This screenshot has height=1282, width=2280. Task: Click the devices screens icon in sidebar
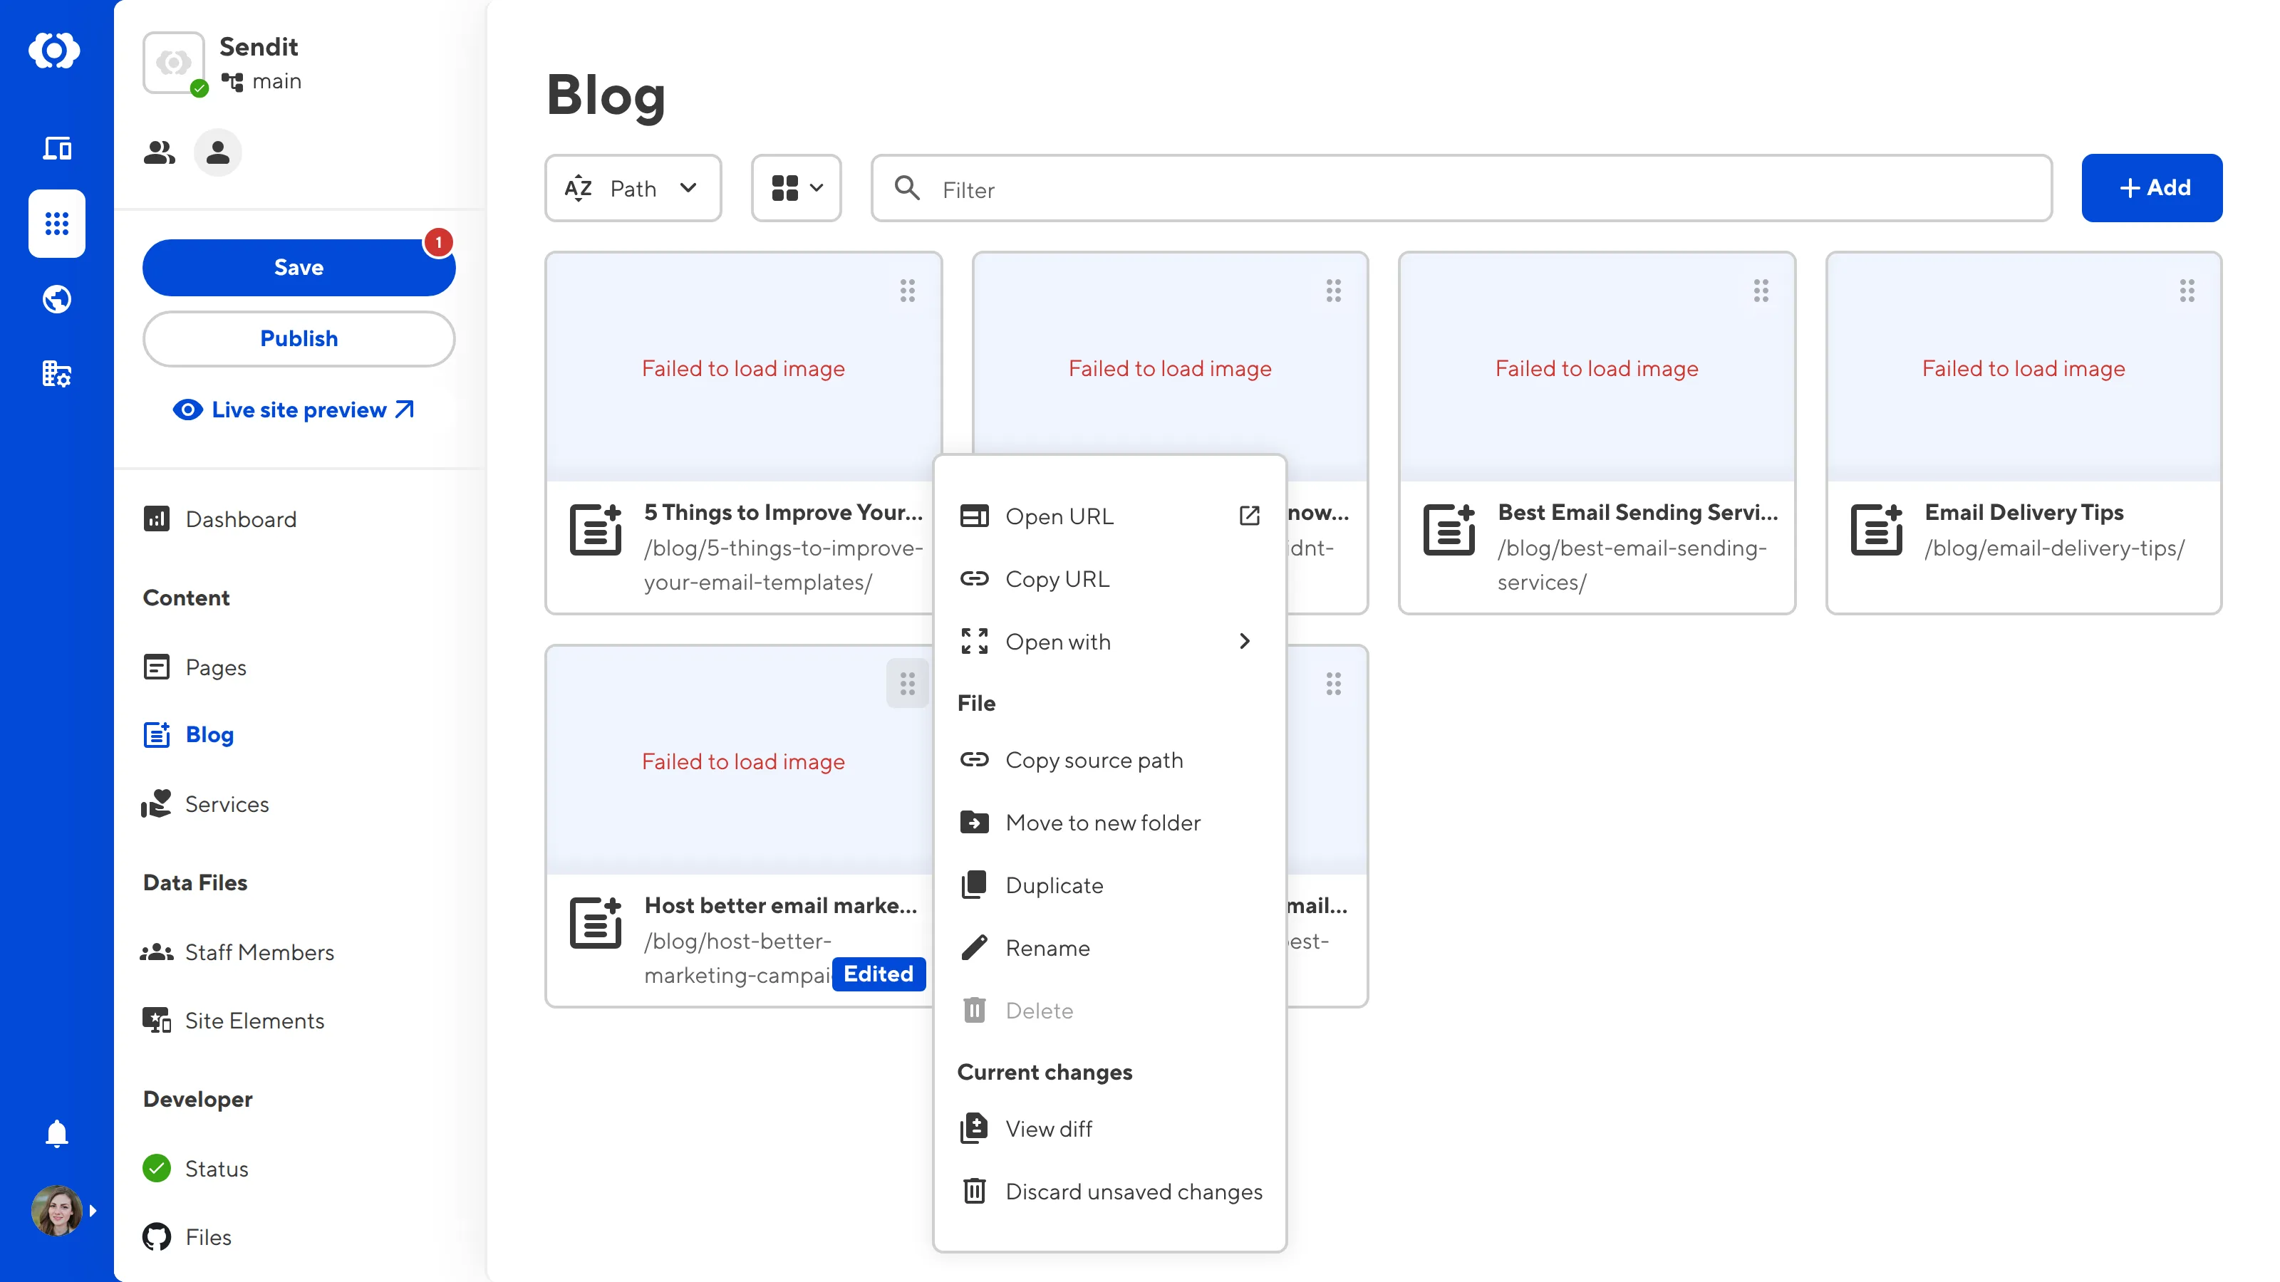[57, 147]
